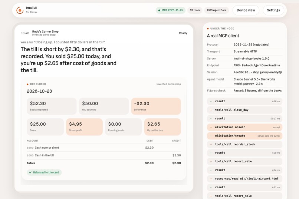Image resolution: width=299 pixels, height=199 pixels.
Task: Click the DAY CLOSED label
Action: coord(38,84)
